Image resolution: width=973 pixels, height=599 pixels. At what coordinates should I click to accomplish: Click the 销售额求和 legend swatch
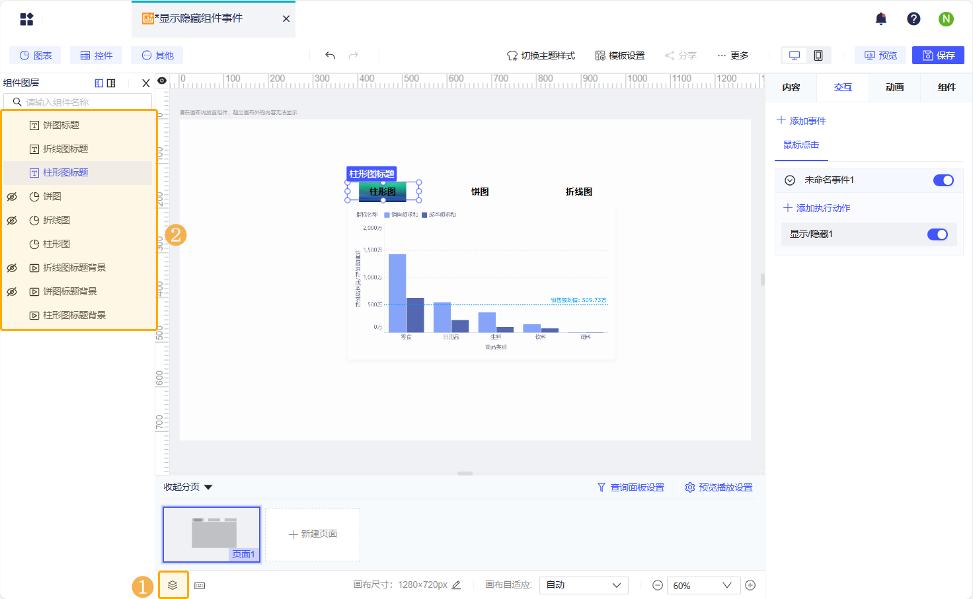387,215
